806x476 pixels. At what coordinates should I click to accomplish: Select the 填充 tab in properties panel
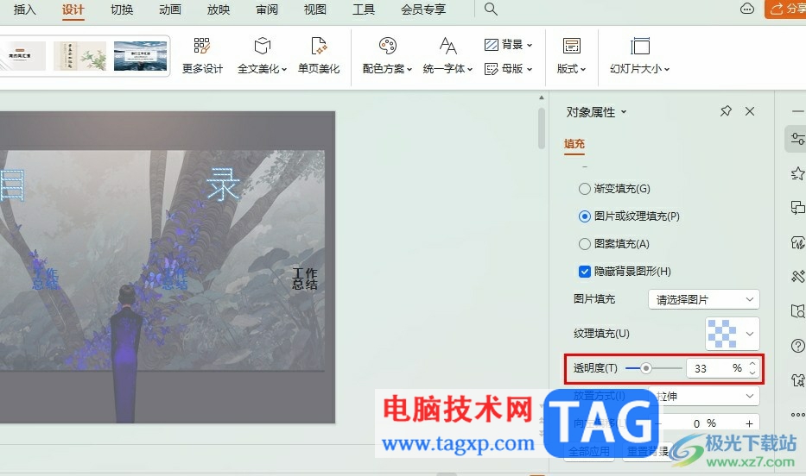pyautogui.click(x=574, y=144)
